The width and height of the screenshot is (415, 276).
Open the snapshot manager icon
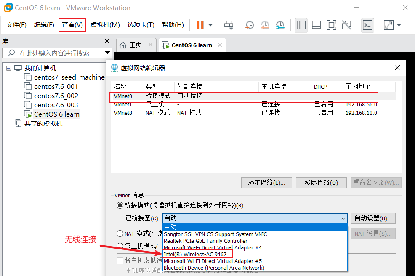coord(280,25)
